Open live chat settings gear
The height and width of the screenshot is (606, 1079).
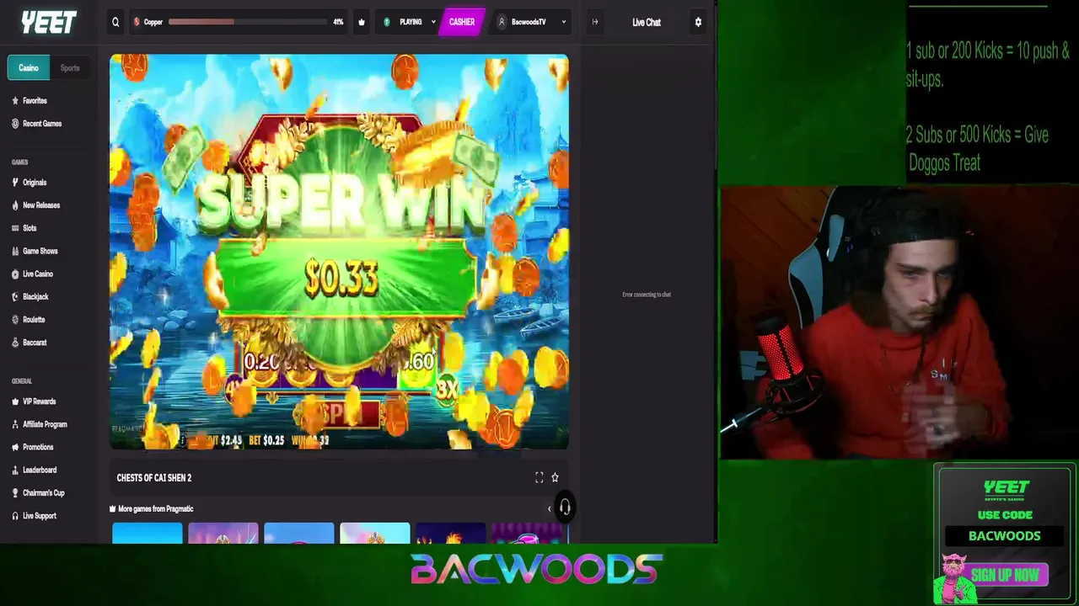(698, 22)
